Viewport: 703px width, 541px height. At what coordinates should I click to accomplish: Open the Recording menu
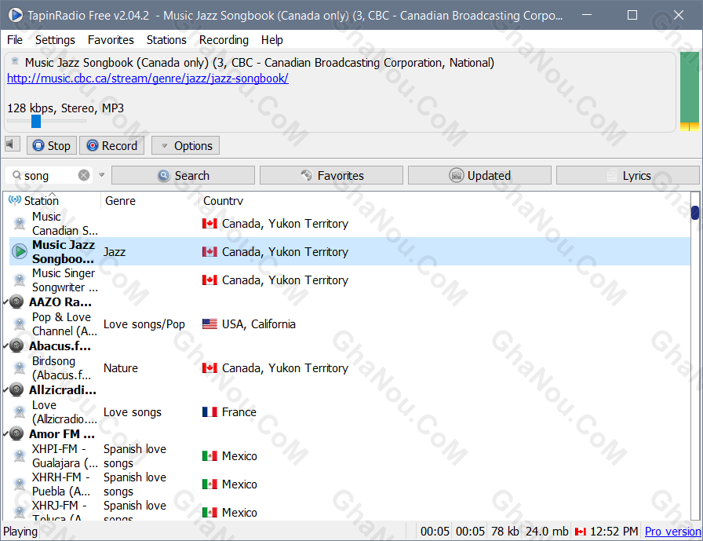point(224,40)
